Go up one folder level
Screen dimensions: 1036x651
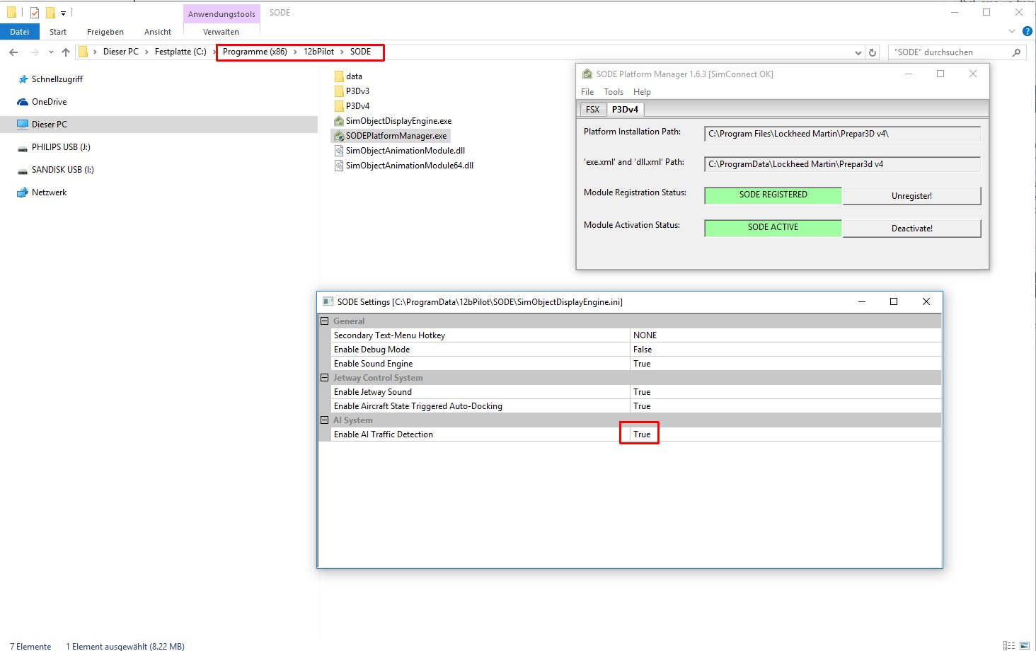point(66,52)
